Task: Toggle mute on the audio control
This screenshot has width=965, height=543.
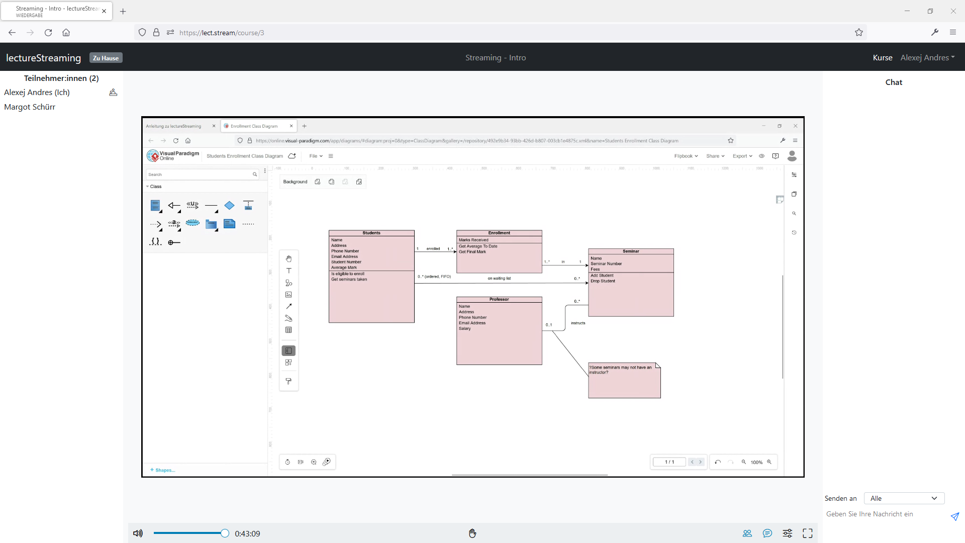Action: tap(138, 534)
